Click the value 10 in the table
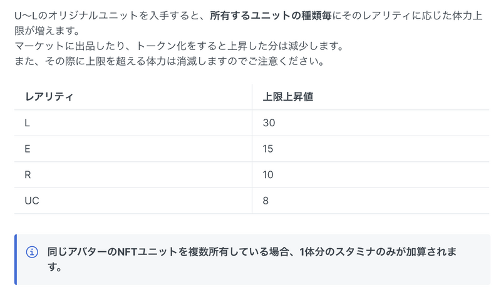The width and height of the screenshot is (501, 290). 268,174
